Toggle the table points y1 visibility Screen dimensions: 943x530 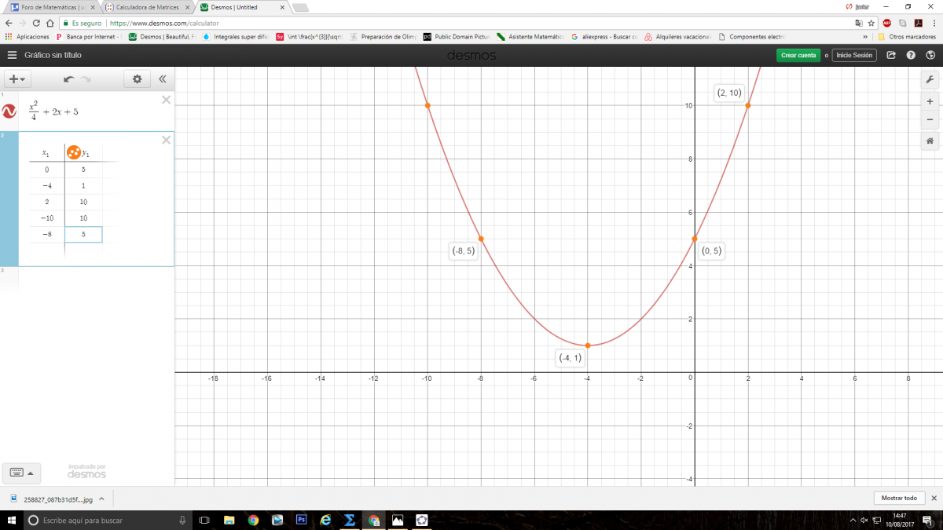pos(73,152)
